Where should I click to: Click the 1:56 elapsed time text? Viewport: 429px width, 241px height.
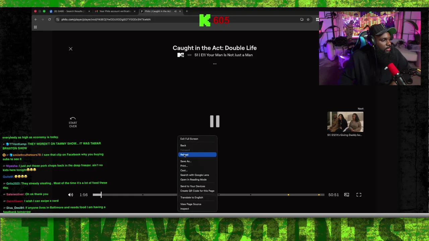click(x=84, y=195)
